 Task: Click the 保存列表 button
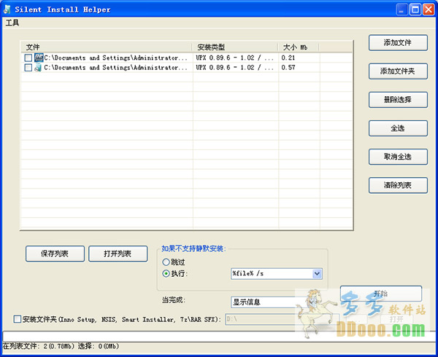55,254
